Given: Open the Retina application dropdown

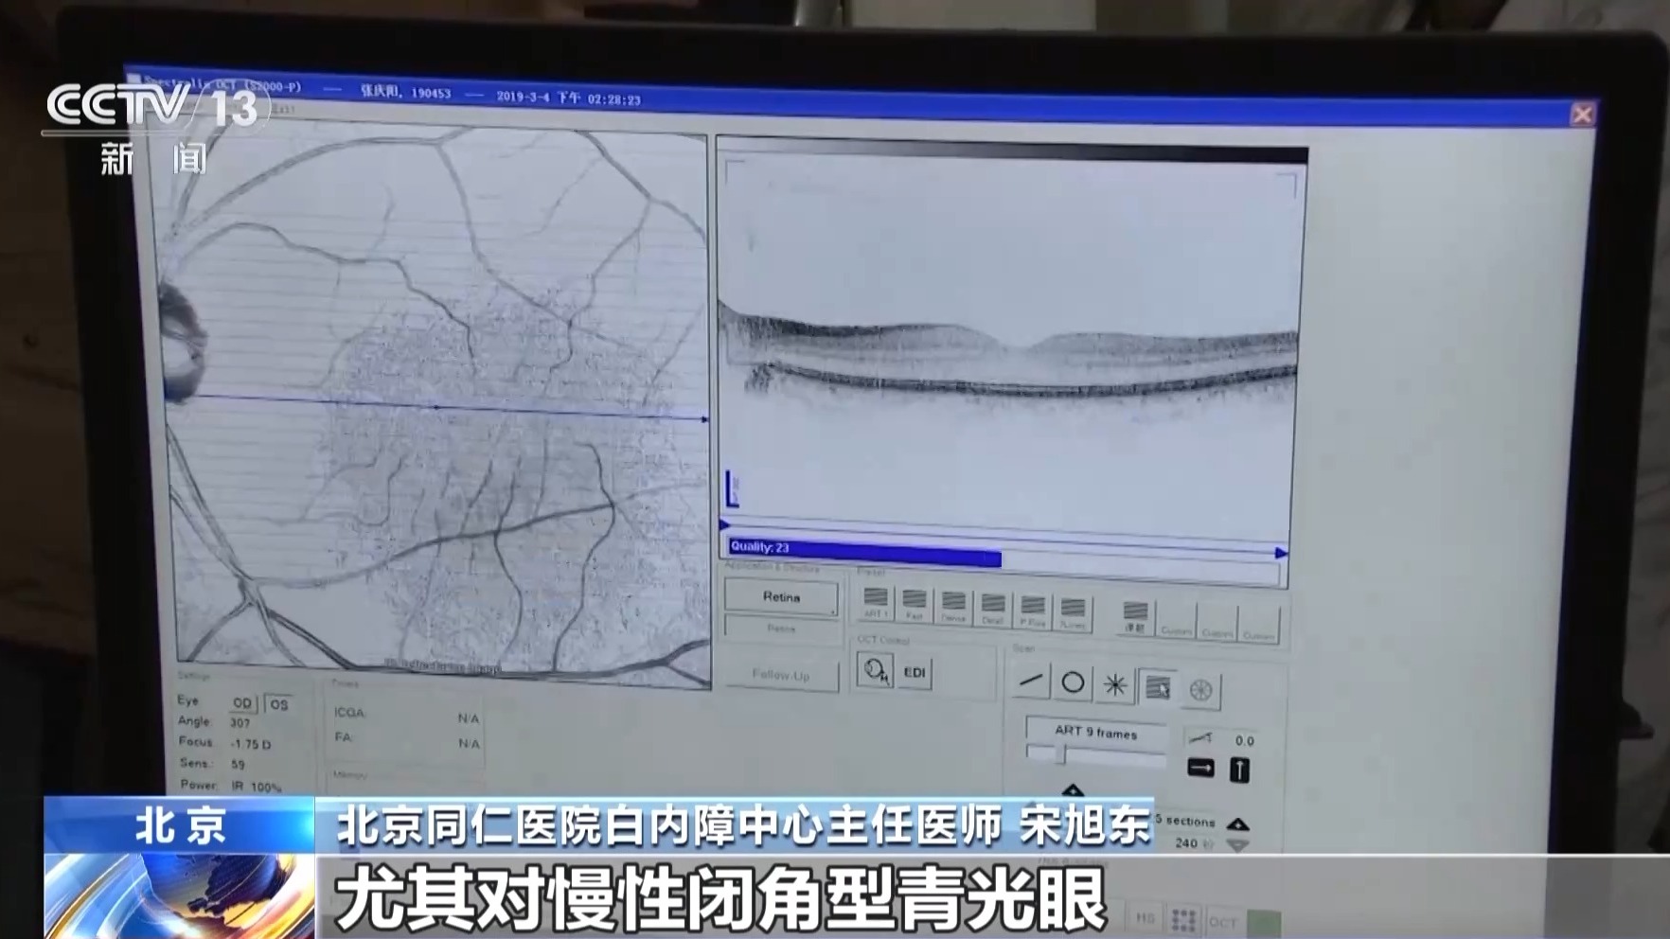Looking at the screenshot, I should [x=781, y=597].
